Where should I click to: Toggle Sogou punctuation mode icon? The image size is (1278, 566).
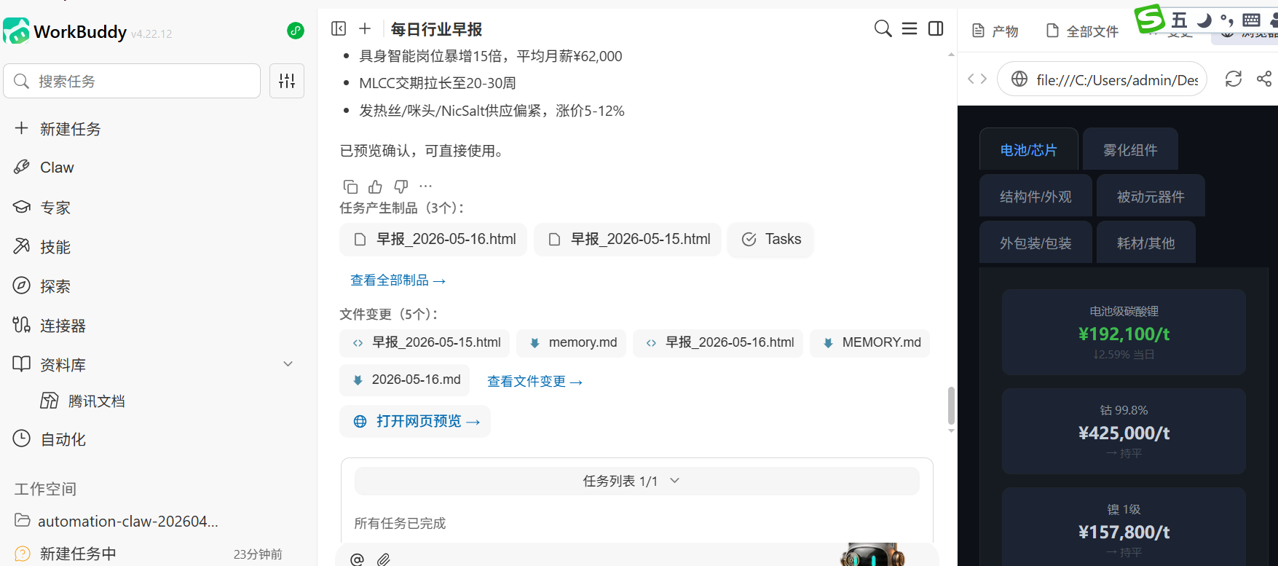point(1227,20)
